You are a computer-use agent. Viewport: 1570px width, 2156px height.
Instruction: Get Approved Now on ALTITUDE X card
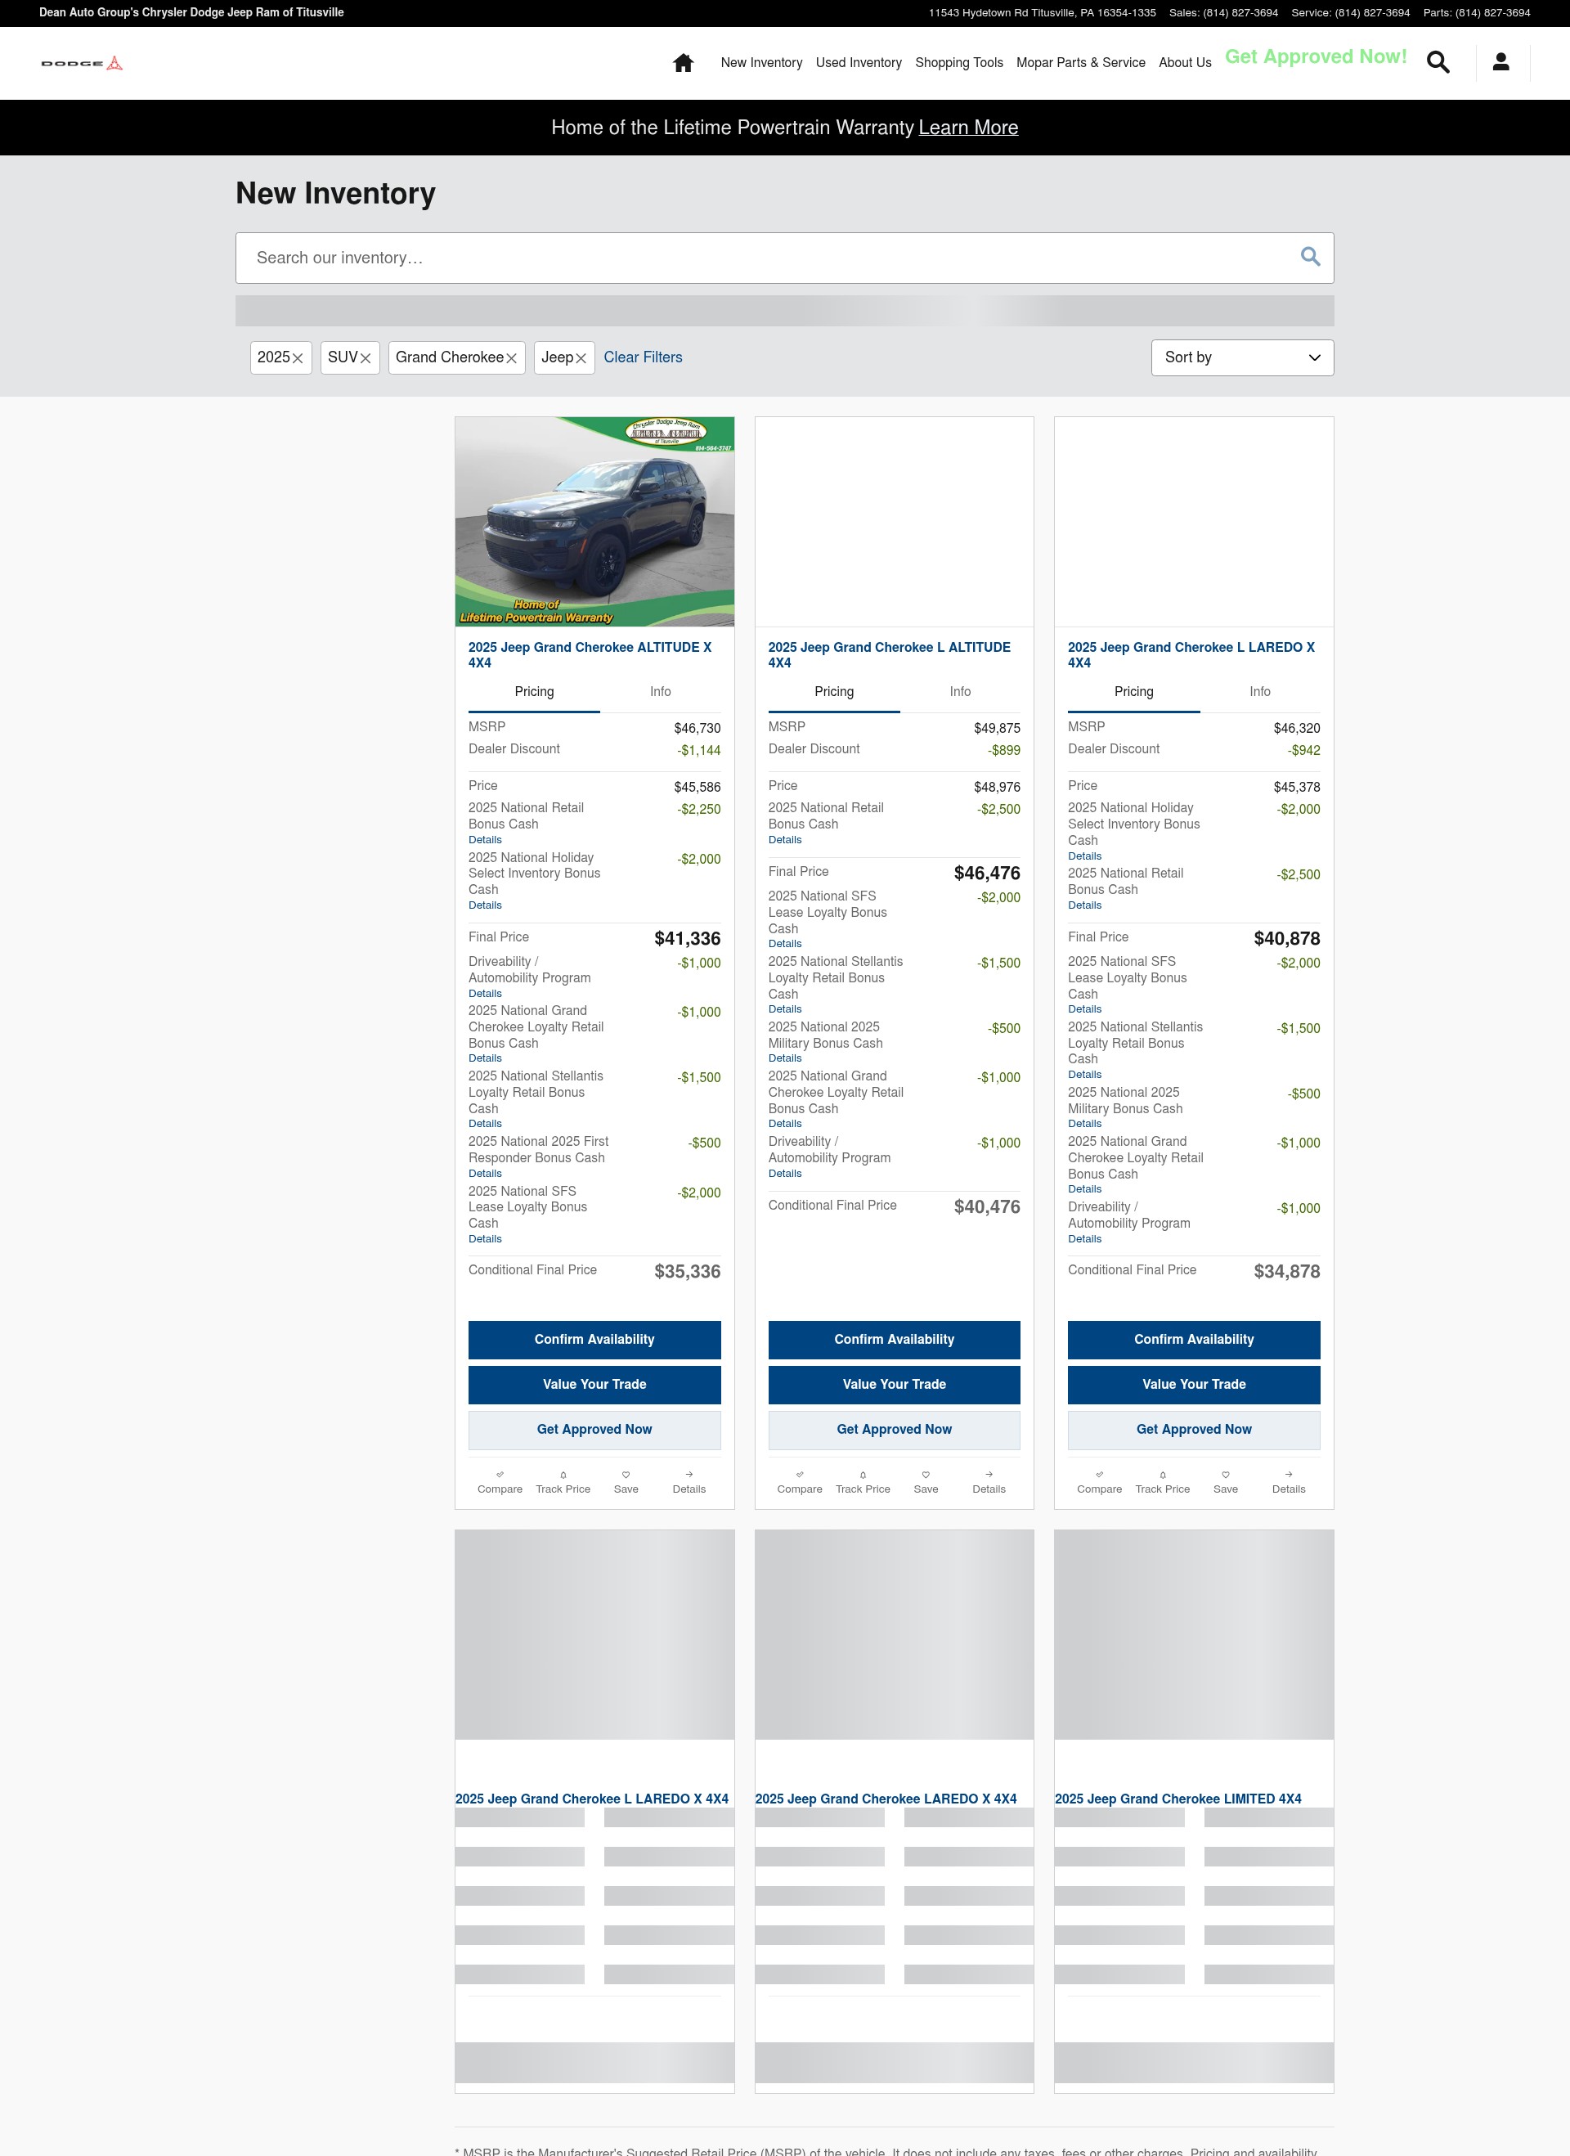[594, 1430]
